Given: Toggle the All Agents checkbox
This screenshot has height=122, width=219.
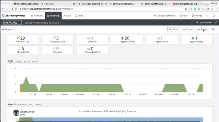Looking at the screenshot, I should click(3, 29).
